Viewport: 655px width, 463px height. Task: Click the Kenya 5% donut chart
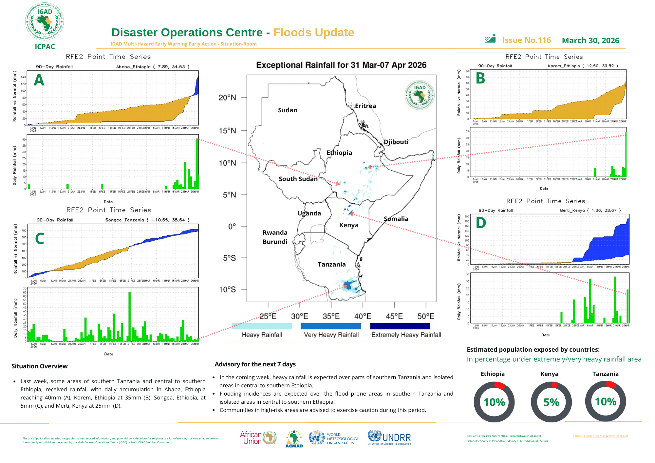(x=551, y=402)
